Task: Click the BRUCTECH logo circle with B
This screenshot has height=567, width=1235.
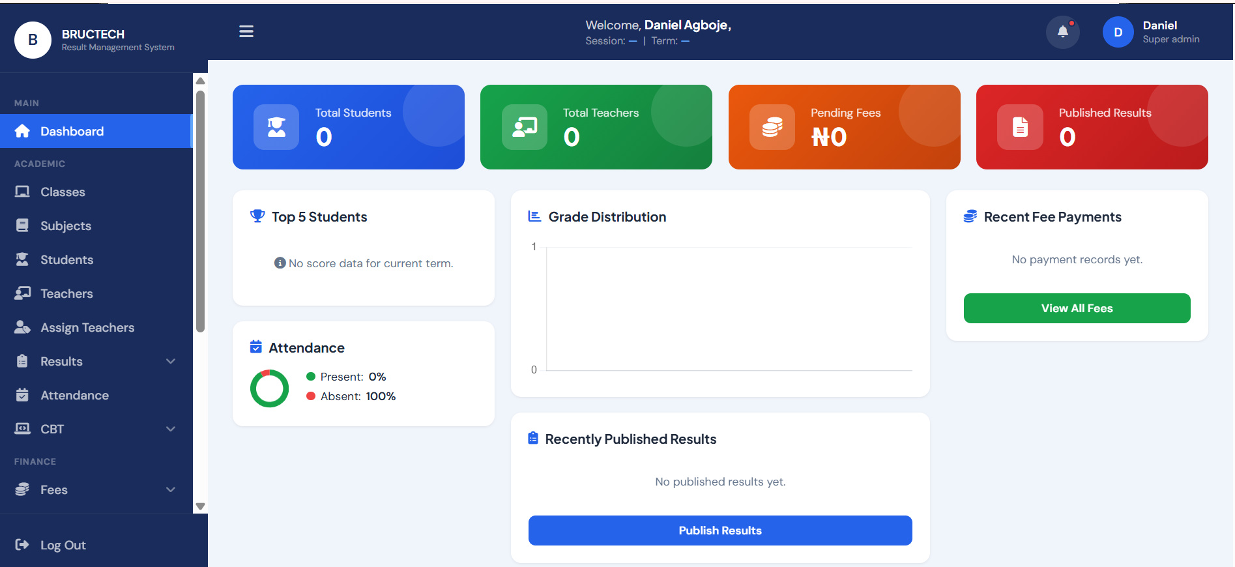Action: click(33, 40)
